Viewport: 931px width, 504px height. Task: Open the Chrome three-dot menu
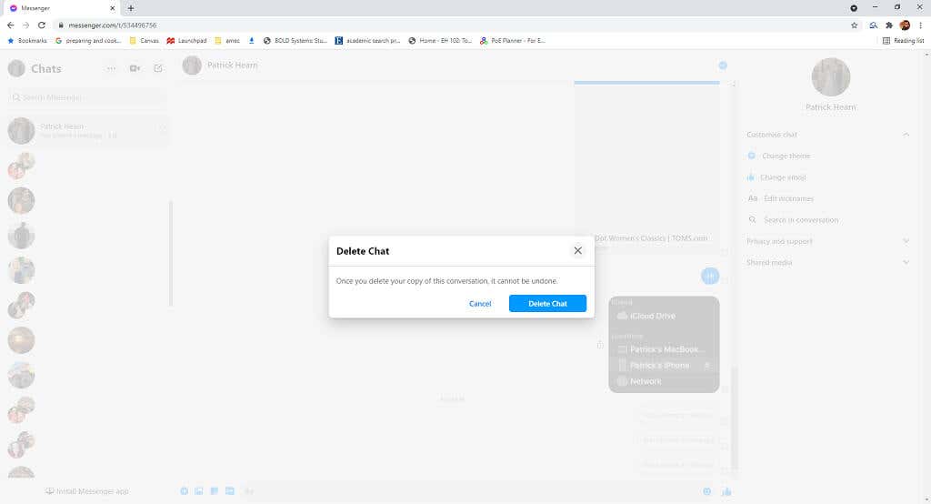pos(920,25)
